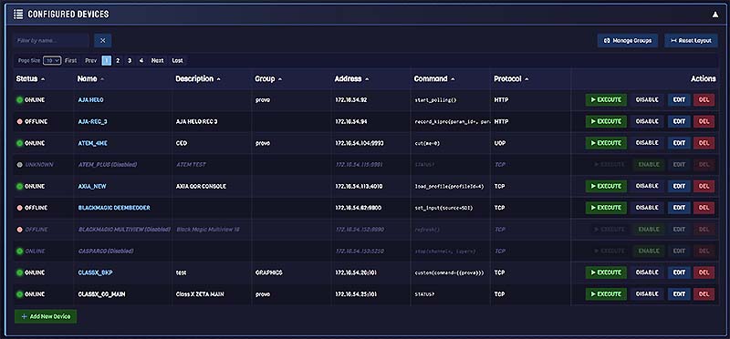Click gray unknown status dot for ATEM_PLUS
Image resolution: width=730 pixels, height=339 pixels.
[19, 165]
